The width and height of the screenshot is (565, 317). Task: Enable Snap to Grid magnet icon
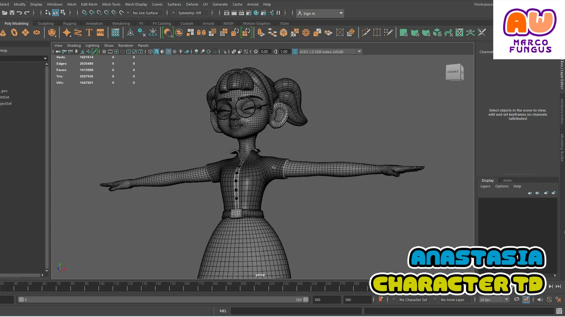[x=85, y=13]
